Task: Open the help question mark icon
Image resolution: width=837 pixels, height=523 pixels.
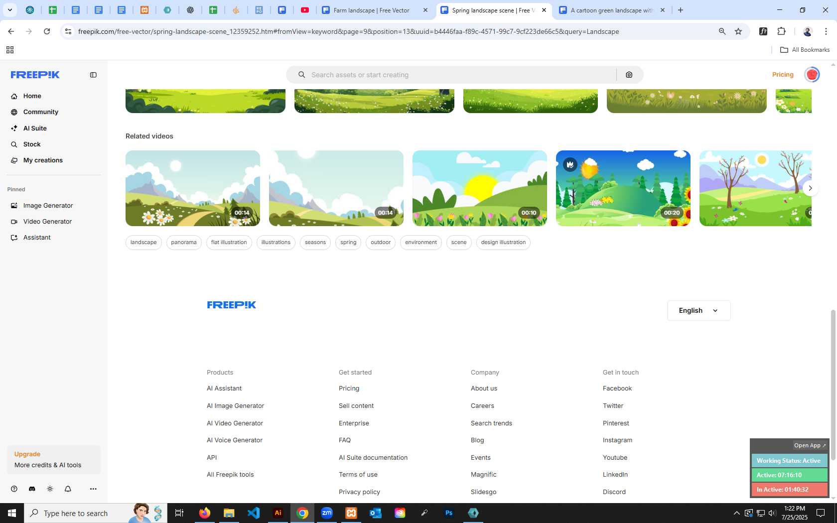Action: (14, 489)
